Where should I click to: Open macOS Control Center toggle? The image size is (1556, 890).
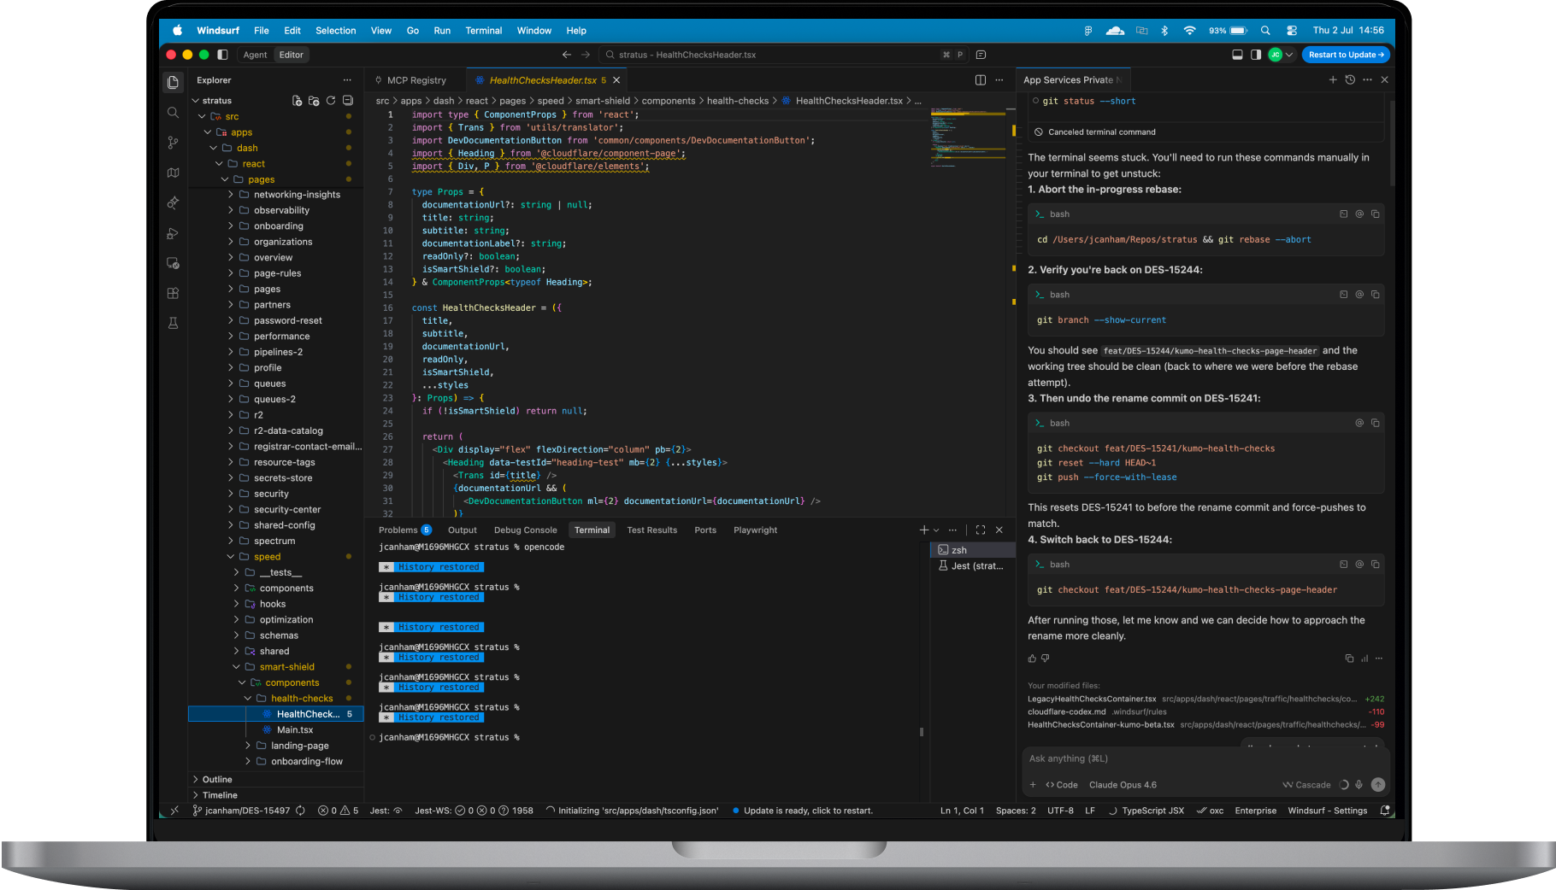point(1291,31)
